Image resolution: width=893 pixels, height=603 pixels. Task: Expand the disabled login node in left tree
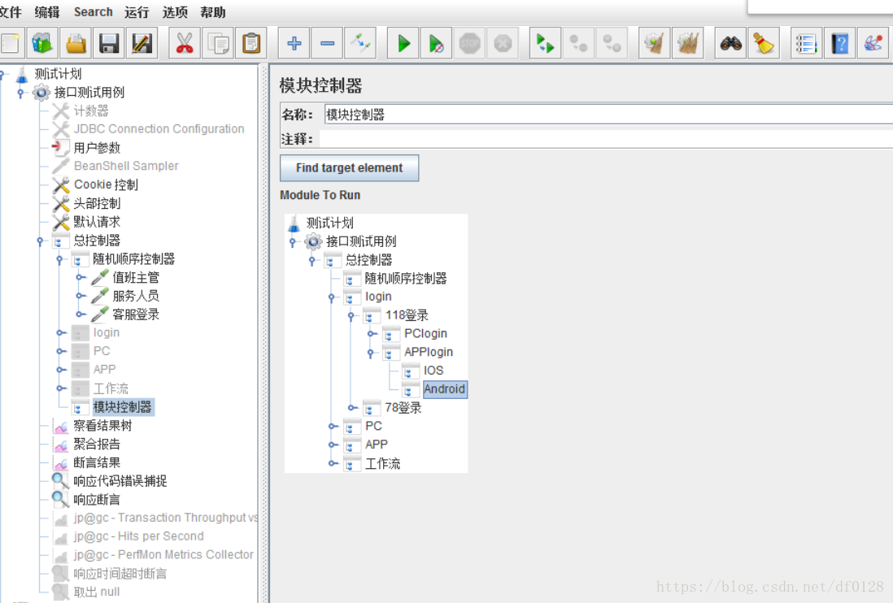point(61,333)
